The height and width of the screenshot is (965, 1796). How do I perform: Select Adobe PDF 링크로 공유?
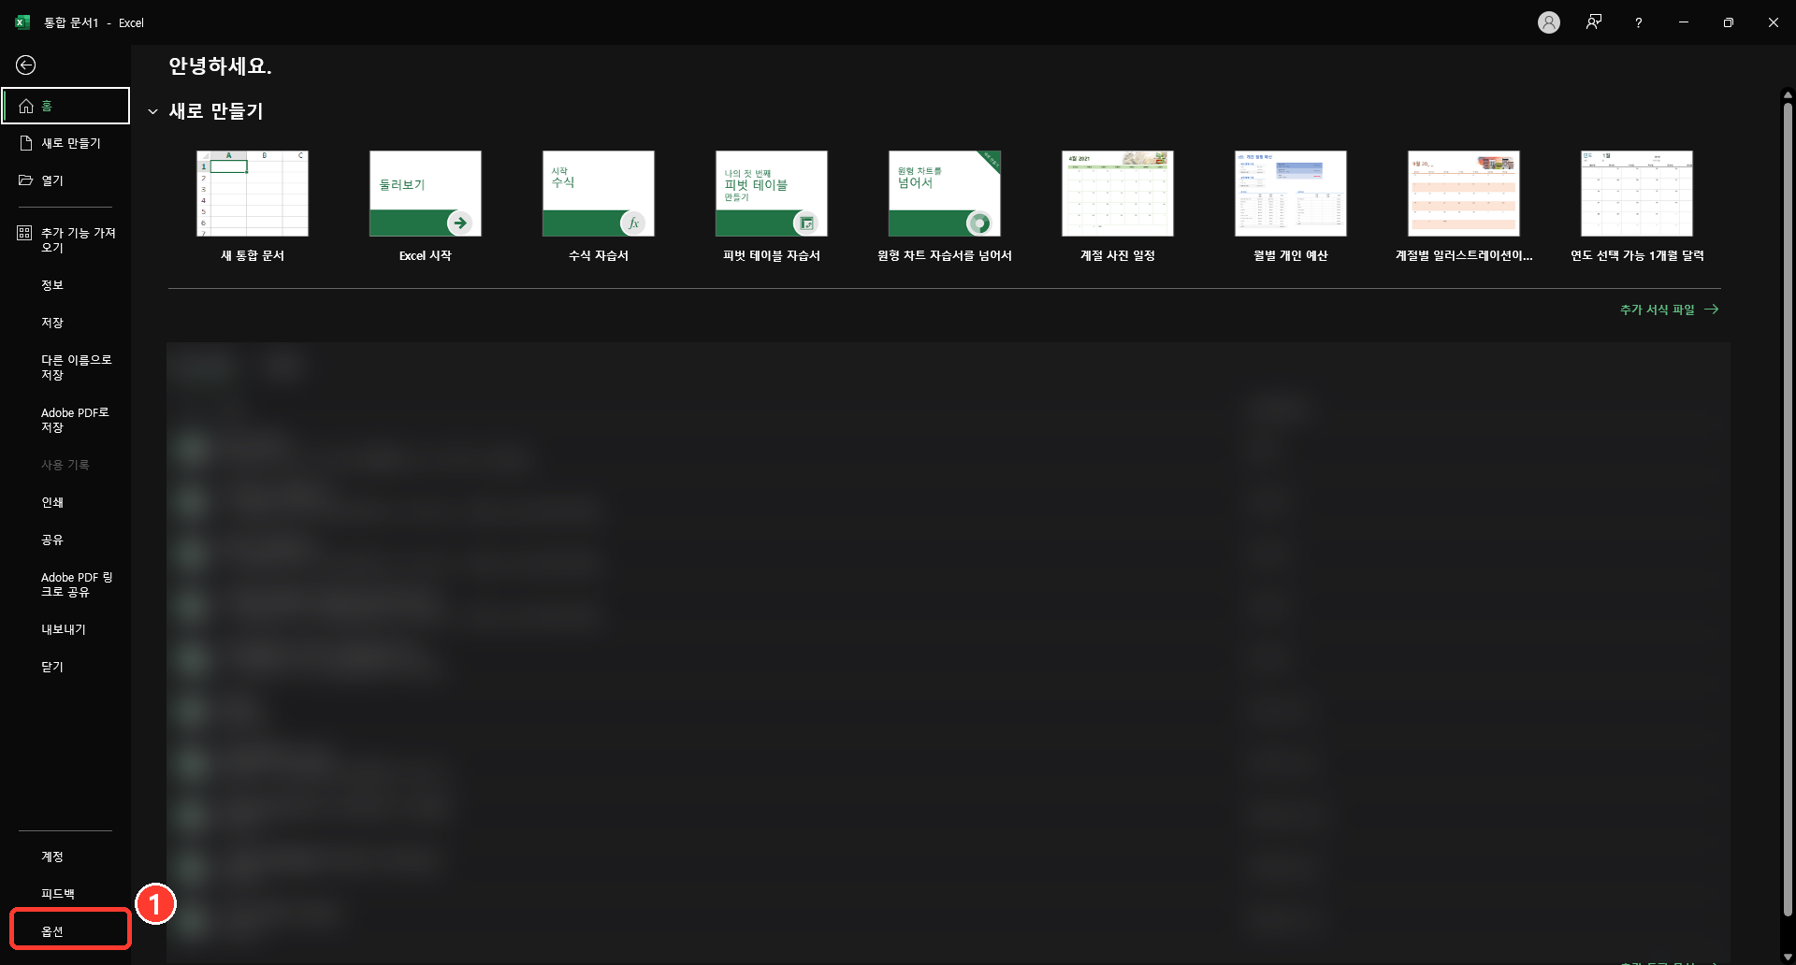tap(65, 584)
